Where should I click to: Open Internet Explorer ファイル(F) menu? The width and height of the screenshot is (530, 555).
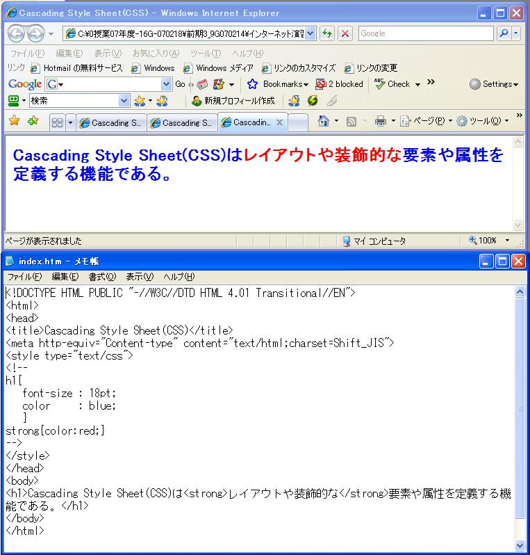click(x=27, y=54)
